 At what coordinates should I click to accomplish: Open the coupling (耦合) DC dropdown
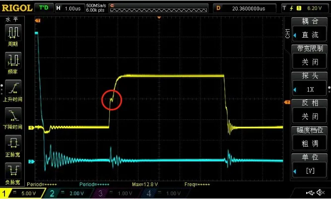(x=310, y=36)
